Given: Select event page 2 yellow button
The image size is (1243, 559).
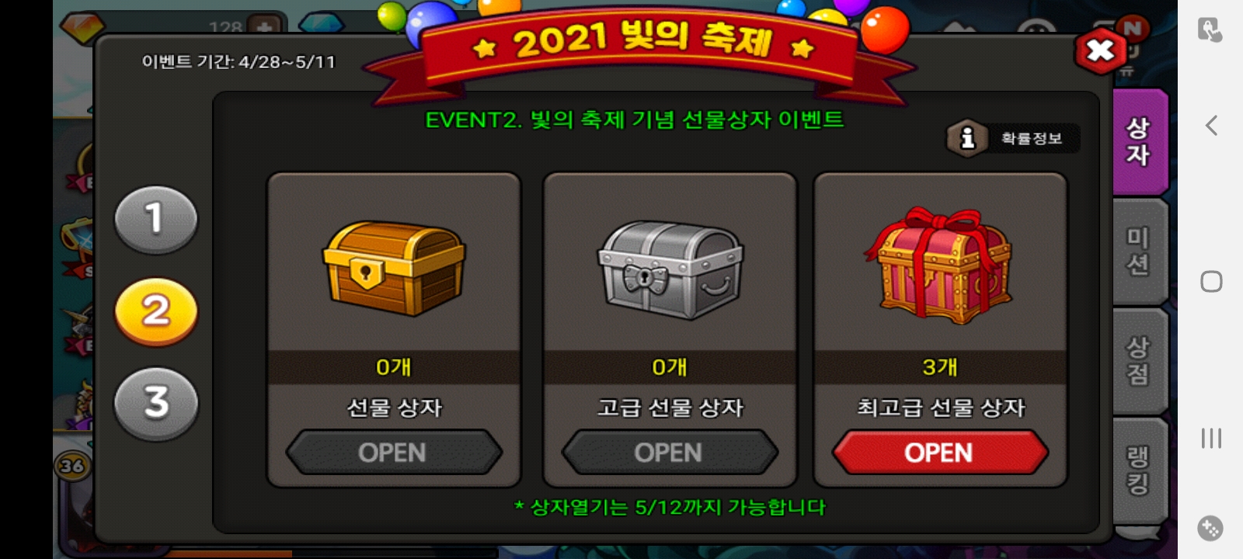Looking at the screenshot, I should click(156, 311).
